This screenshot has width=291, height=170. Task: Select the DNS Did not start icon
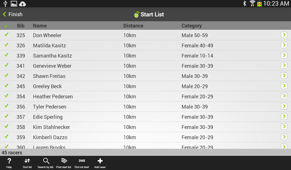[82, 163]
